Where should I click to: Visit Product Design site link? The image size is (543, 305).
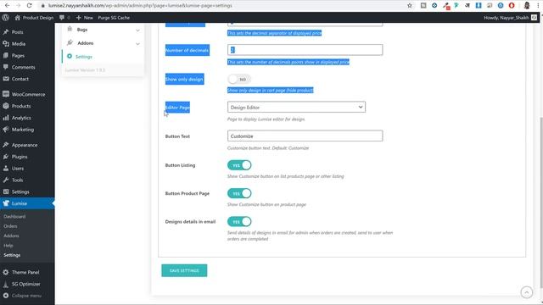[34, 17]
